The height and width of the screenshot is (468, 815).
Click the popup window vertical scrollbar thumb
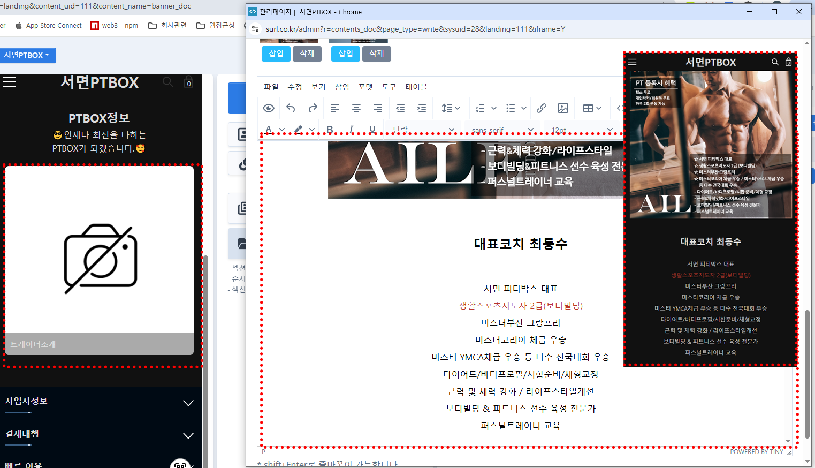point(807,374)
